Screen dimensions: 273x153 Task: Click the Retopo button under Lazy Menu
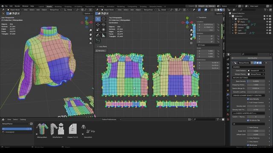[x=101, y=51]
